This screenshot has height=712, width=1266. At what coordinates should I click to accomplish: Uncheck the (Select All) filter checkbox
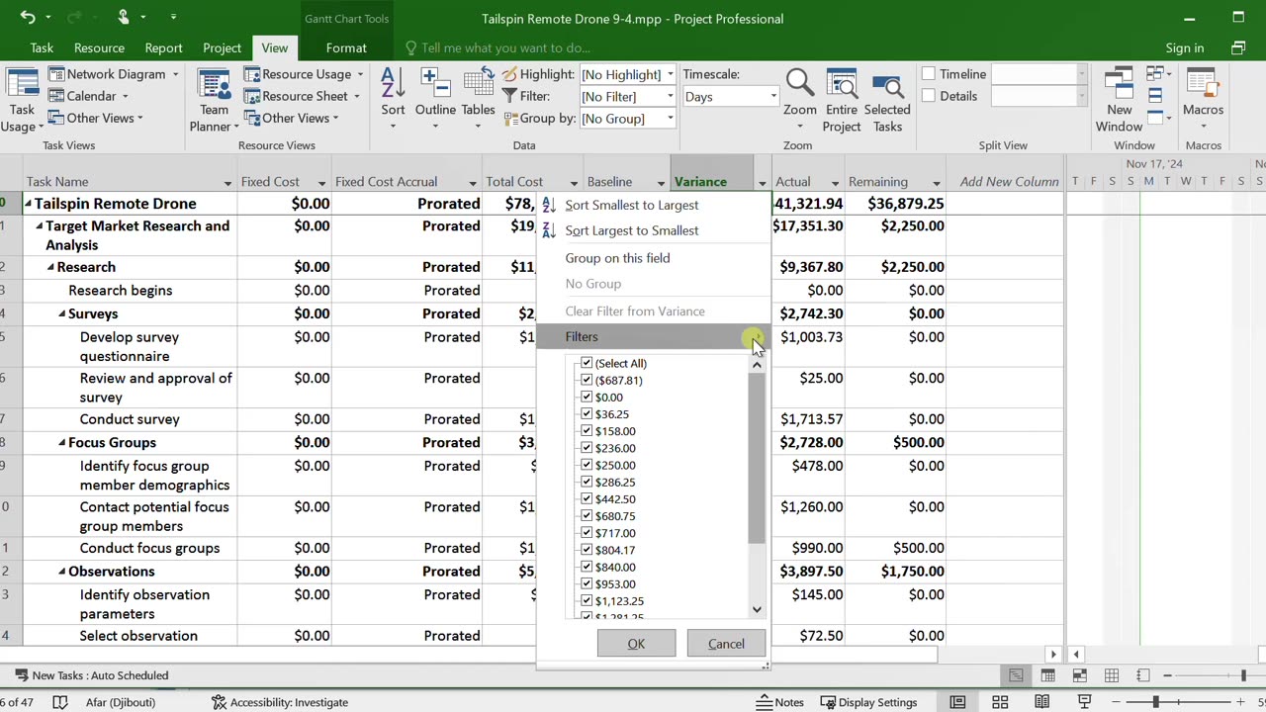(x=587, y=363)
